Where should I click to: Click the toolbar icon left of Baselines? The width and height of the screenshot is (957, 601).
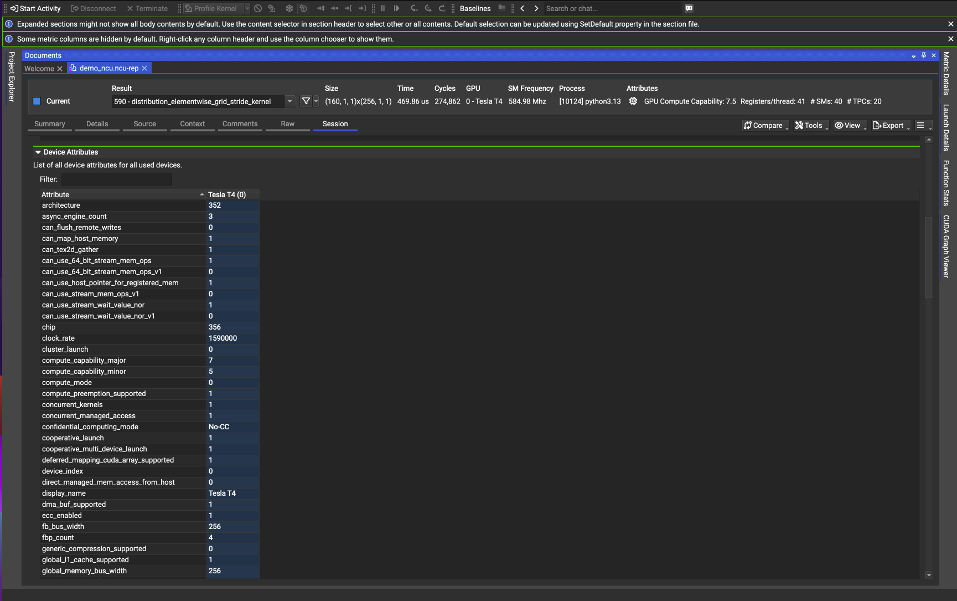[442, 8]
